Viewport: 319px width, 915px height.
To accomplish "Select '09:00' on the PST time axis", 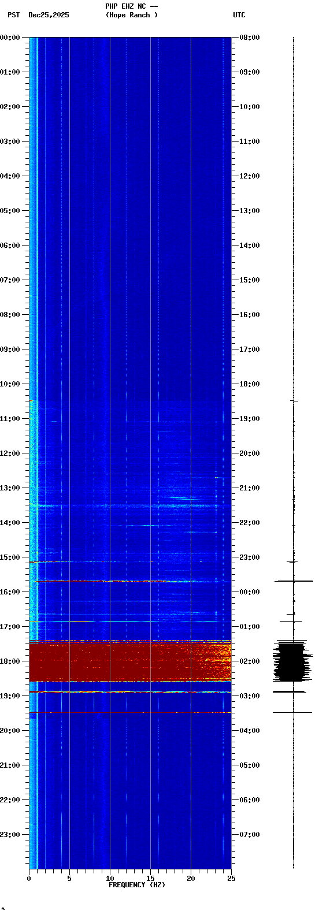I will (x=10, y=349).
